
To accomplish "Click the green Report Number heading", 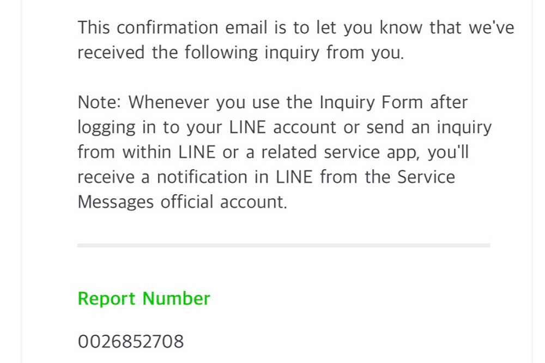I will click(144, 299).
